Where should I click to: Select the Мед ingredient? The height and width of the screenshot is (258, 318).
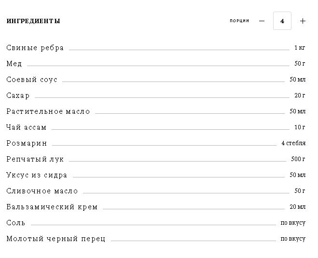[14, 64]
